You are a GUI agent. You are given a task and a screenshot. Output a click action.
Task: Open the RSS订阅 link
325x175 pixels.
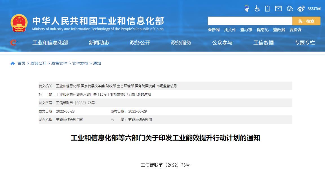[314, 8]
